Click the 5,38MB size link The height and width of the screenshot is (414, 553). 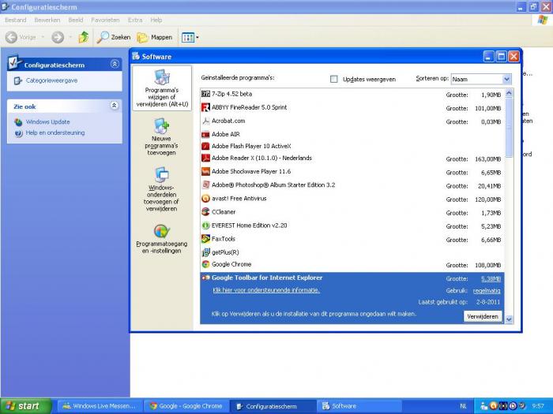491,279
